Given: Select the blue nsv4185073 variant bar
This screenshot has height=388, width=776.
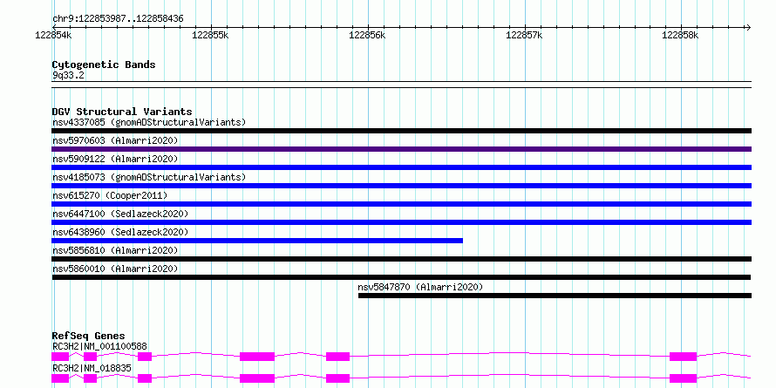Looking at the screenshot, I should [x=401, y=186].
